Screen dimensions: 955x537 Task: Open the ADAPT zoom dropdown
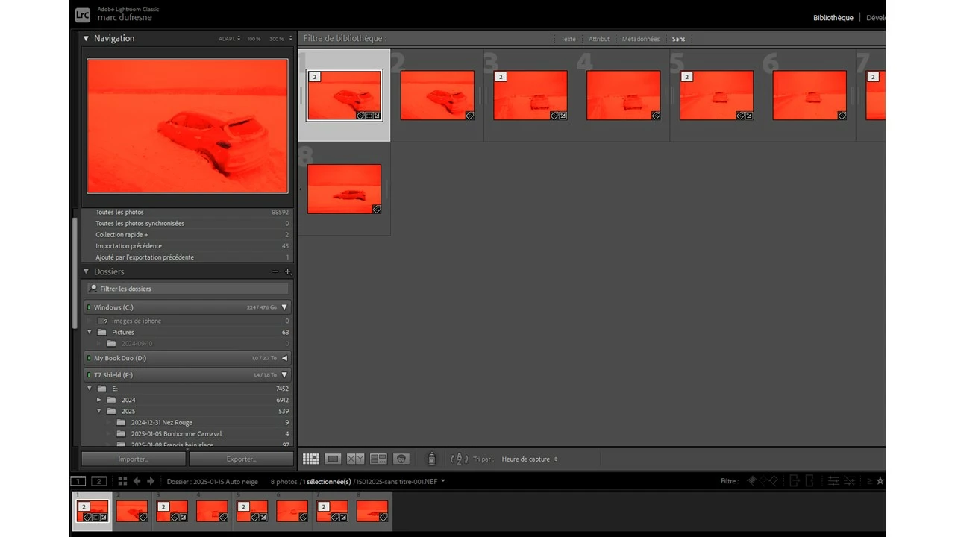(230, 38)
